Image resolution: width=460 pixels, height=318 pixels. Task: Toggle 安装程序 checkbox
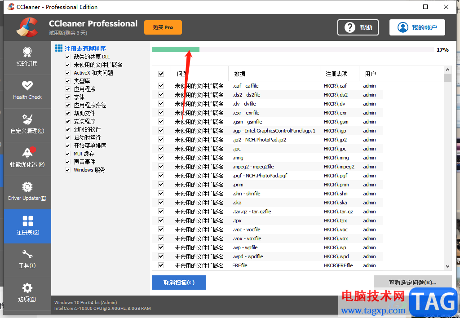pyautogui.click(x=68, y=121)
